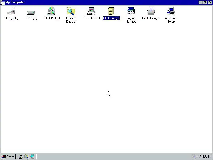Select the File Manager icon
This screenshot has height=160, width=213.
111,11
